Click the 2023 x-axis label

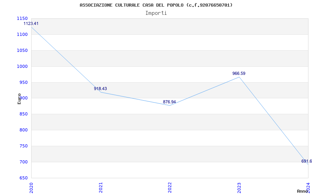(x=239, y=188)
